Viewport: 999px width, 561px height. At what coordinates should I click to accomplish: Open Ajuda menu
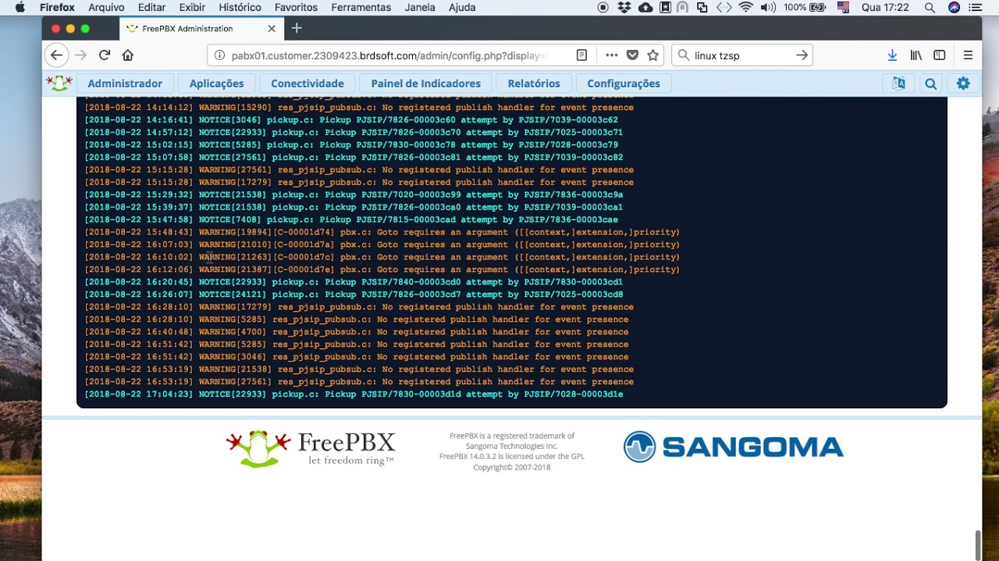[x=462, y=8]
